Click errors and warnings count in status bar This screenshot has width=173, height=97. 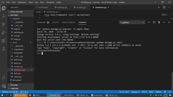coord(24,92)
